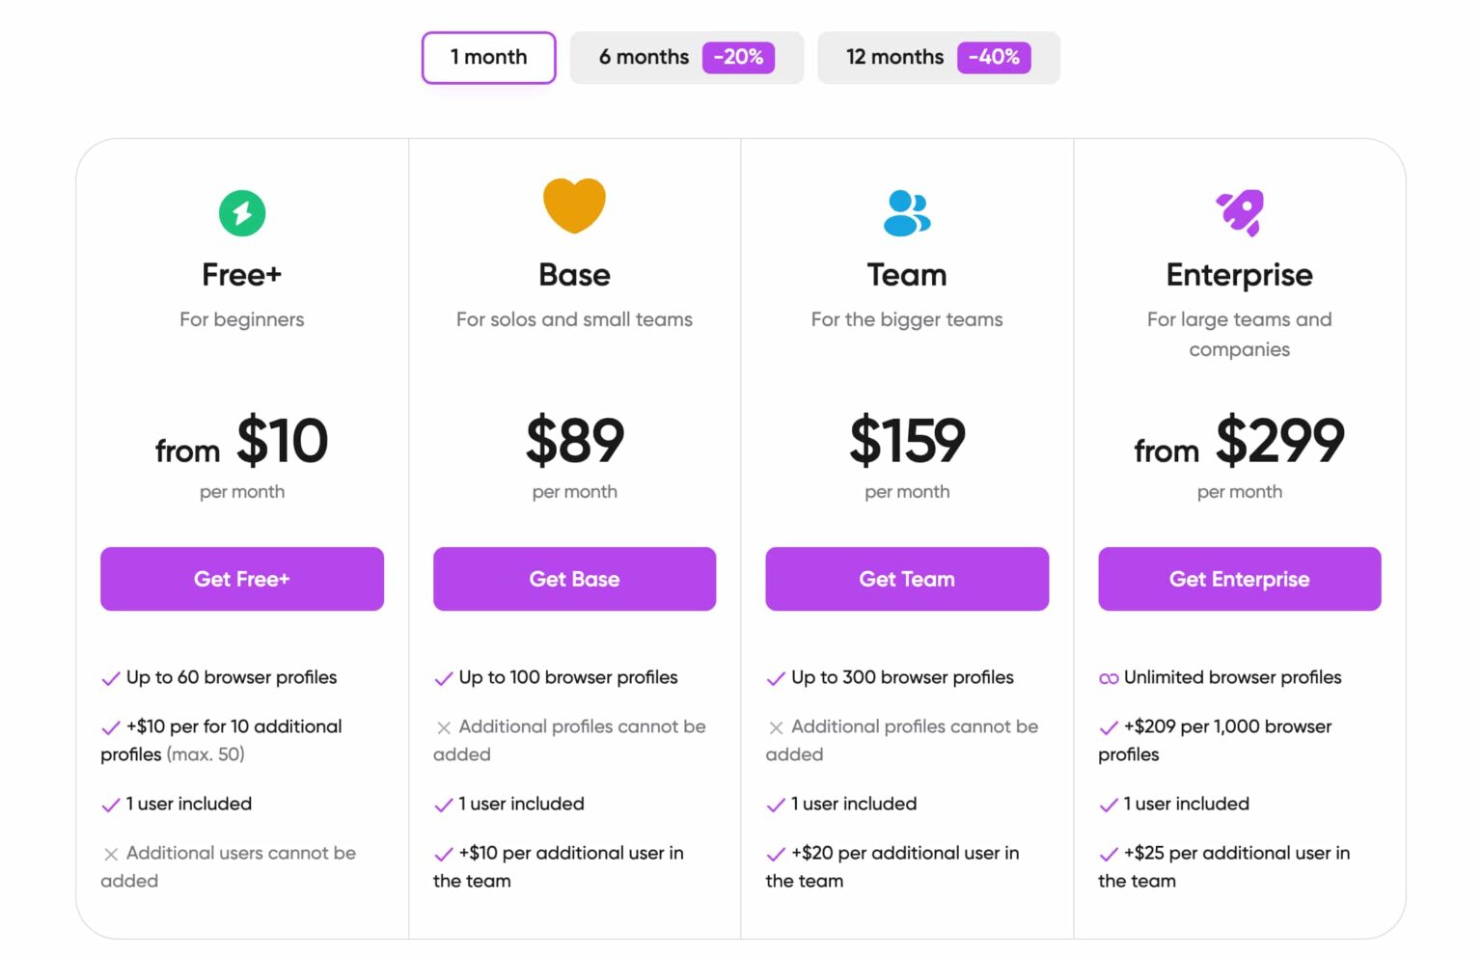Click the Get Team button
Screen dimensions: 1482x957
pos(906,579)
